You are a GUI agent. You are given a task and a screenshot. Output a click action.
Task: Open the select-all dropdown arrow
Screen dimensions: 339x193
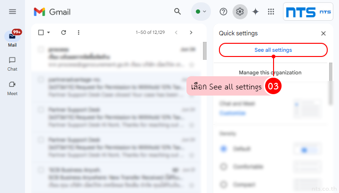48,32
